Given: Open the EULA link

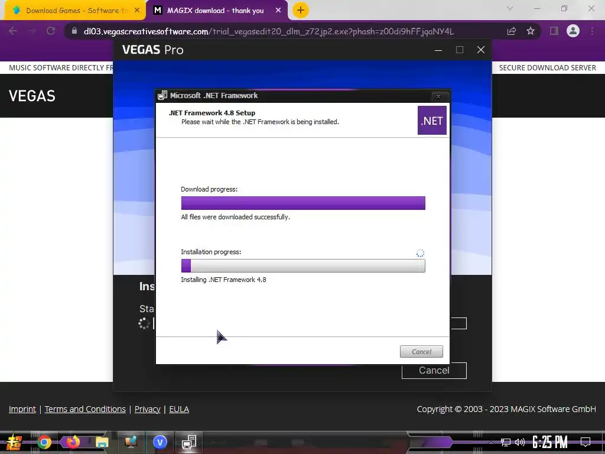Looking at the screenshot, I should click(x=179, y=409).
